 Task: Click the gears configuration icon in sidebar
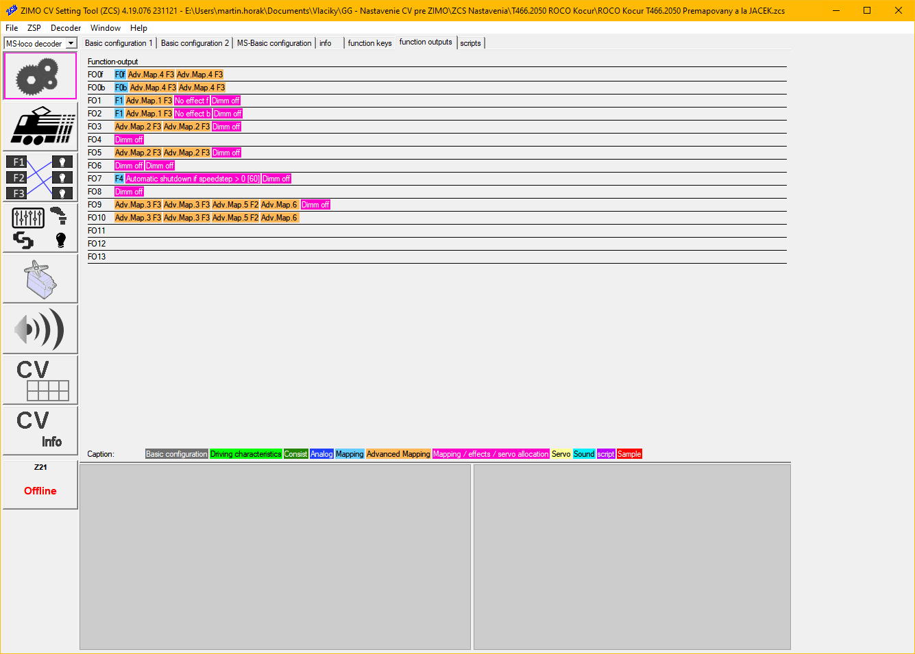point(40,76)
